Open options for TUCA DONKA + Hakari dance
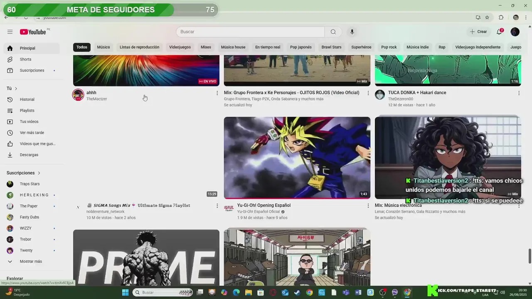 (x=519, y=93)
